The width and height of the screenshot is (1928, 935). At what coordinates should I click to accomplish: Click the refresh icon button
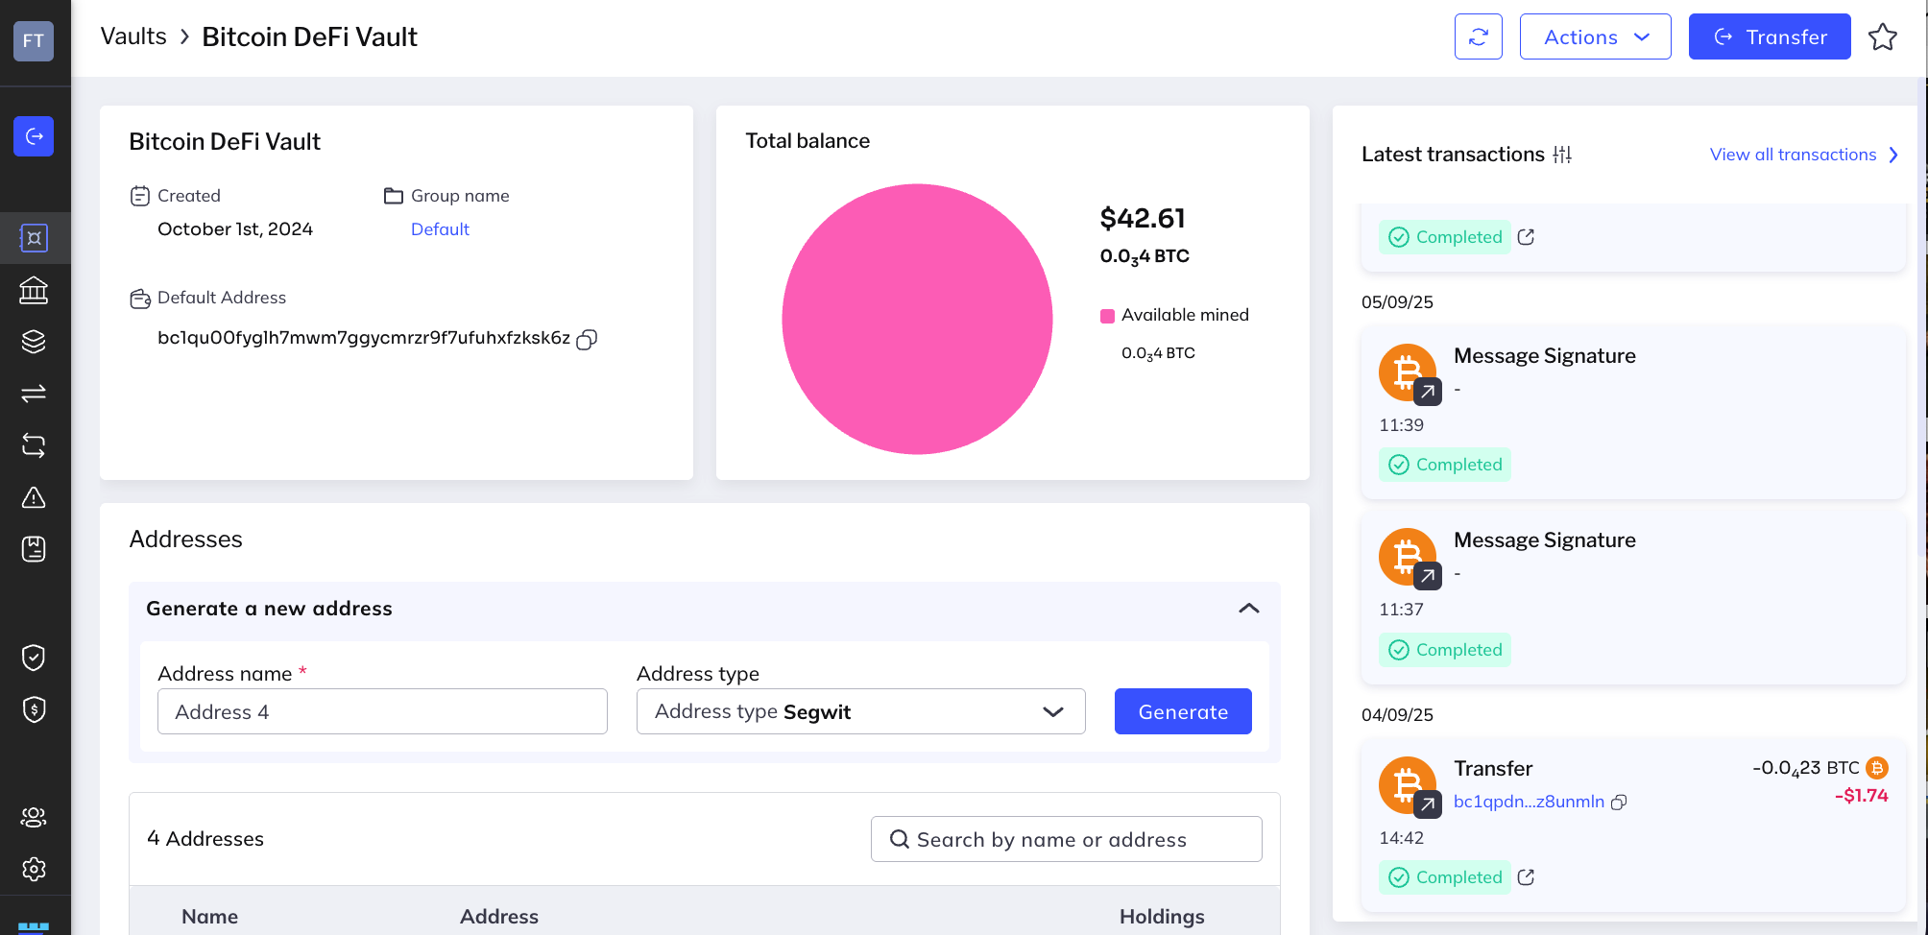point(1478,37)
